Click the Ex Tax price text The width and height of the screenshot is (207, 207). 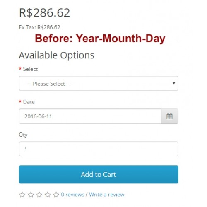click(39, 27)
